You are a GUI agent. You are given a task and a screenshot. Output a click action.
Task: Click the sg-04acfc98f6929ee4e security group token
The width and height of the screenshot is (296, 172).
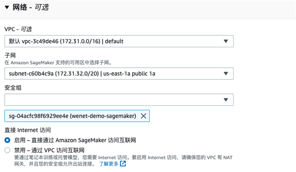77,116
